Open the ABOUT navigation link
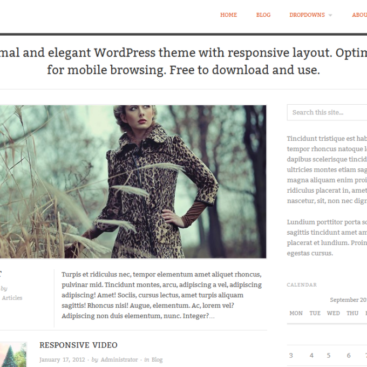367x367 pixels. point(359,15)
